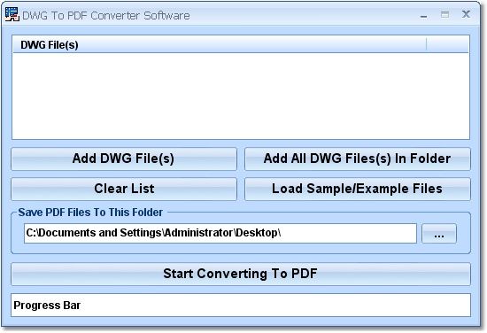
Task: Open the folder browser with the "..." button
Action: (439, 233)
